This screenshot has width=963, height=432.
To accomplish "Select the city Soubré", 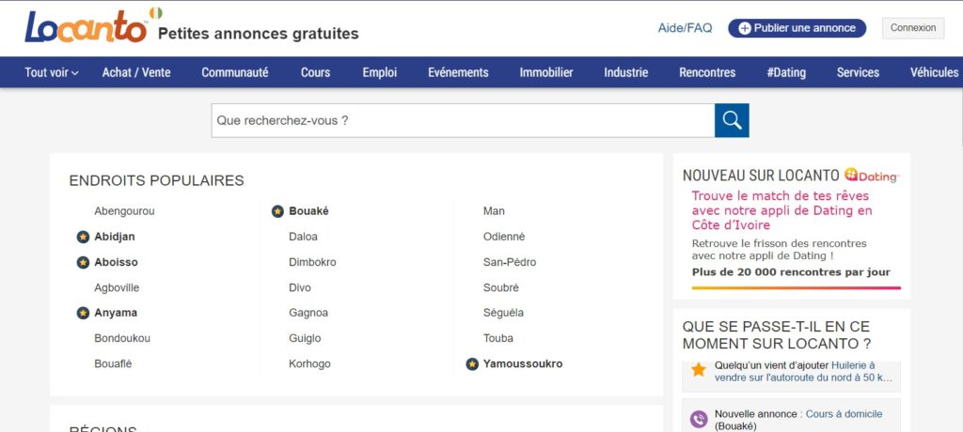I will coord(501,287).
